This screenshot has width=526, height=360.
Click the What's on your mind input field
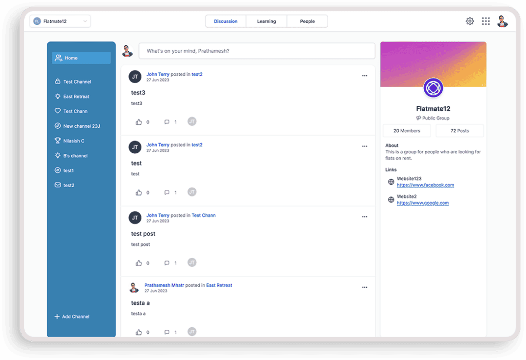click(x=257, y=51)
